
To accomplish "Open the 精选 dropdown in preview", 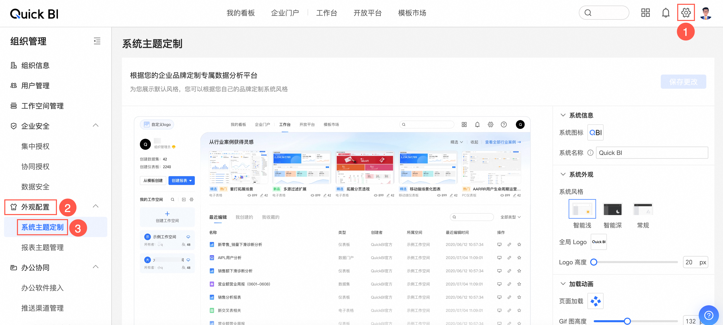I will (457, 142).
